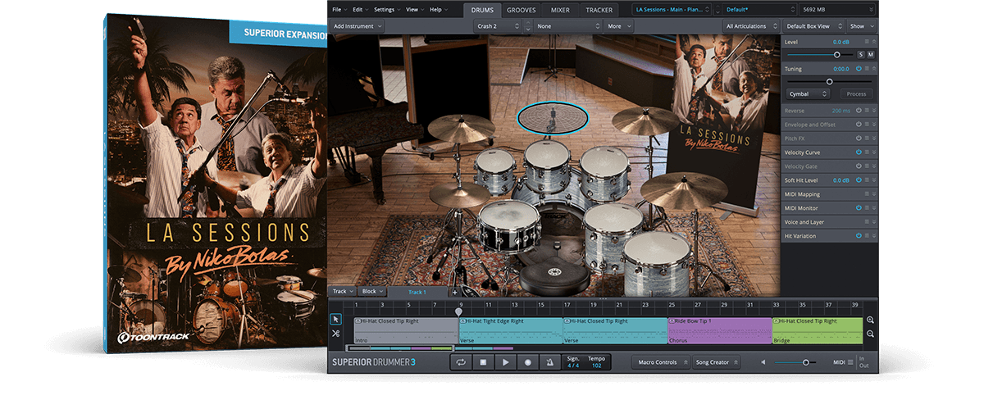This screenshot has height=400, width=984.
Task: Adjust the Level slider handle
Action: tap(837, 54)
